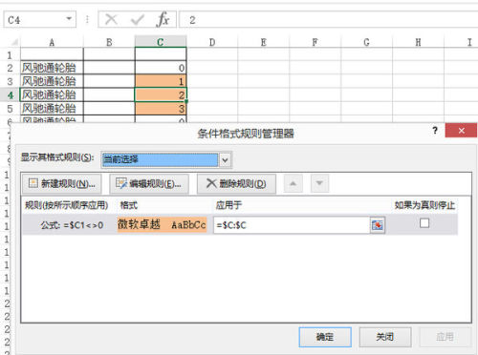Click the move rule up arrow
The width and height of the screenshot is (478, 355).
pos(293,183)
